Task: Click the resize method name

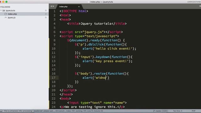Action: (x=100, y=73)
